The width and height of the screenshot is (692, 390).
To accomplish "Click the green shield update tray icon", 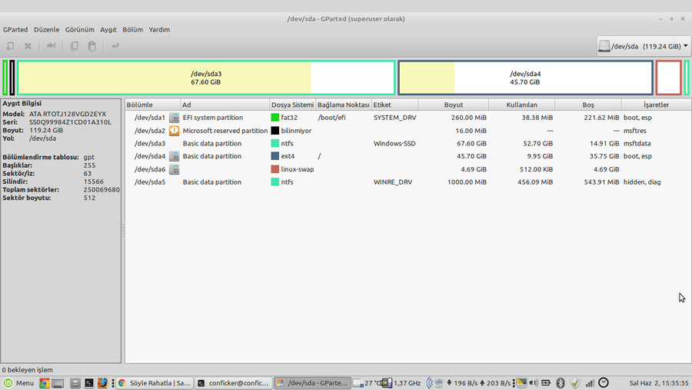I will click(575, 383).
